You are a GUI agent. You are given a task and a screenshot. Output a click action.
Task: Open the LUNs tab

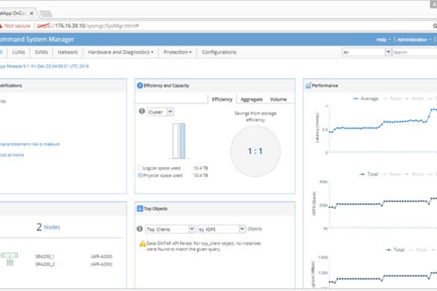coord(19,52)
